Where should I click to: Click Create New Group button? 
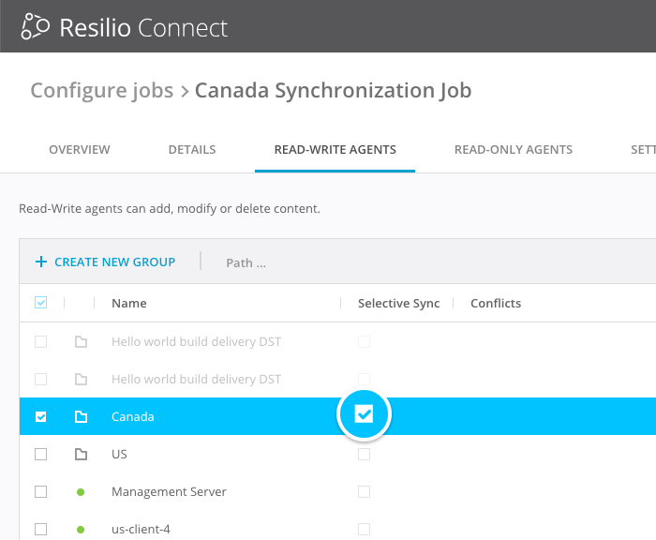(x=114, y=262)
